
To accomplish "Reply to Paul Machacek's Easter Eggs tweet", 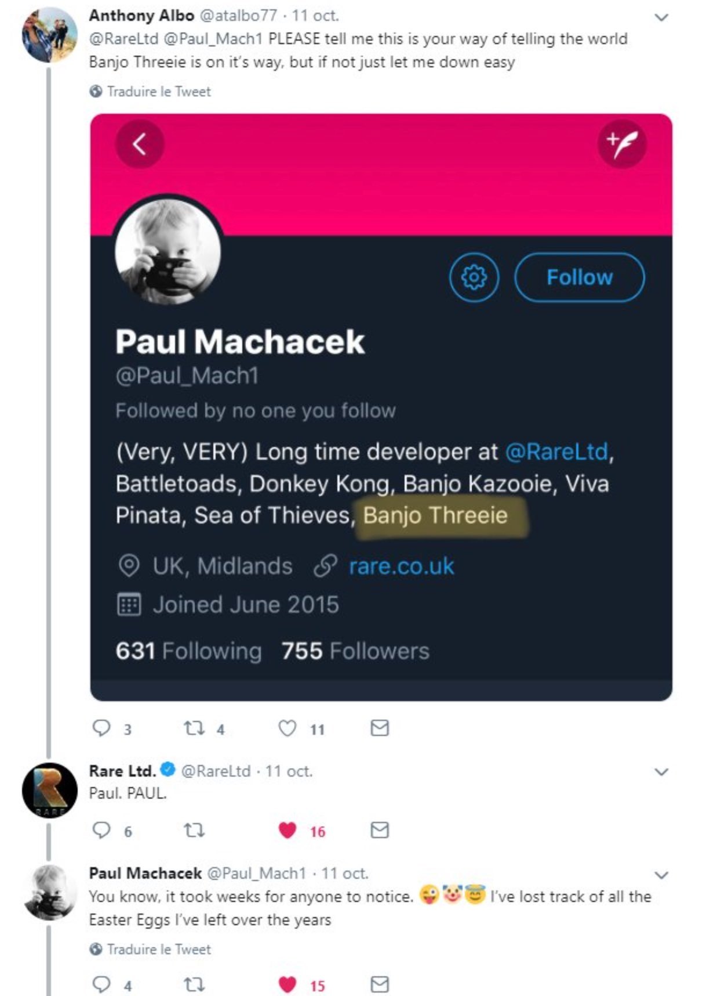I will pos(101,984).
